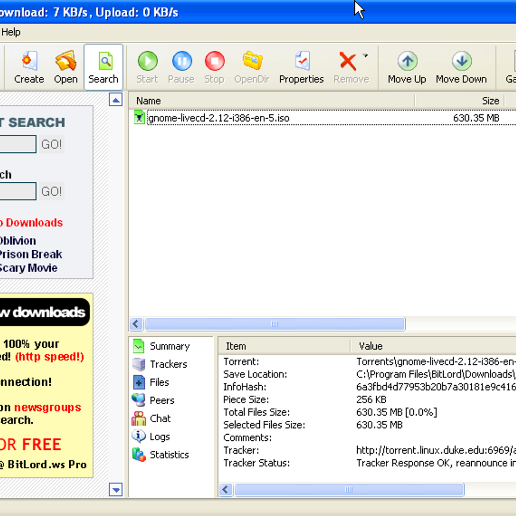Screen dimensions: 516x516
Task: Click the Create torrent toolbar icon
Action: [x=29, y=68]
